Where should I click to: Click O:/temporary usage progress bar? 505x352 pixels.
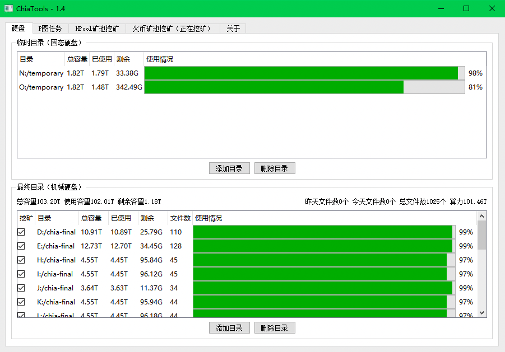[304, 87]
